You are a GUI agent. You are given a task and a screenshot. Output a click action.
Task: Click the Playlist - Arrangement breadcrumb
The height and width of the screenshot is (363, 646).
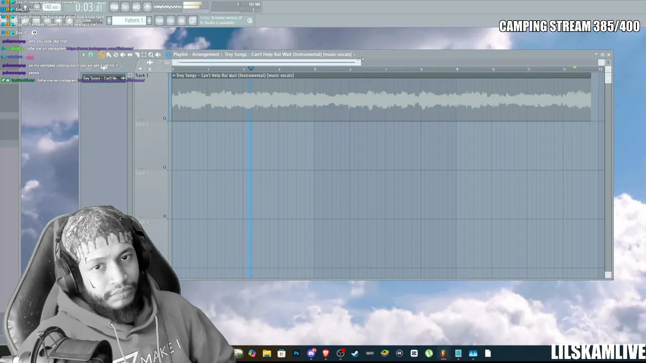[x=196, y=54]
